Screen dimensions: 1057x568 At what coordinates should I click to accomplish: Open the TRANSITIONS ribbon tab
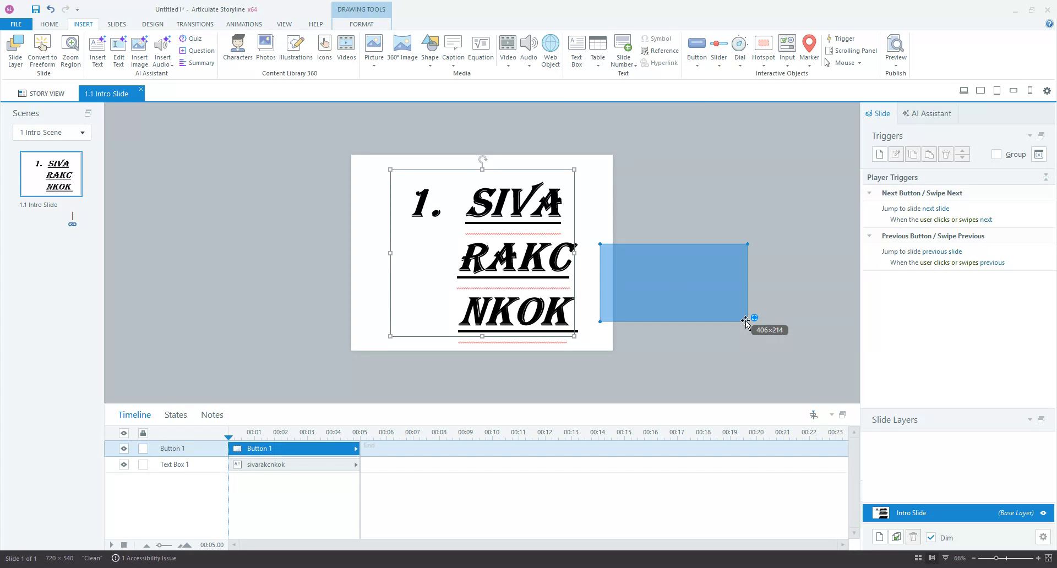pyautogui.click(x=194, y=24)
